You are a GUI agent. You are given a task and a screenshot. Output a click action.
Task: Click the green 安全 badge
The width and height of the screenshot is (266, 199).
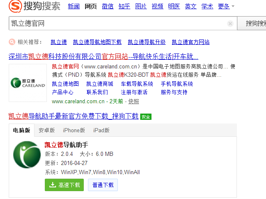coord(146,116)
